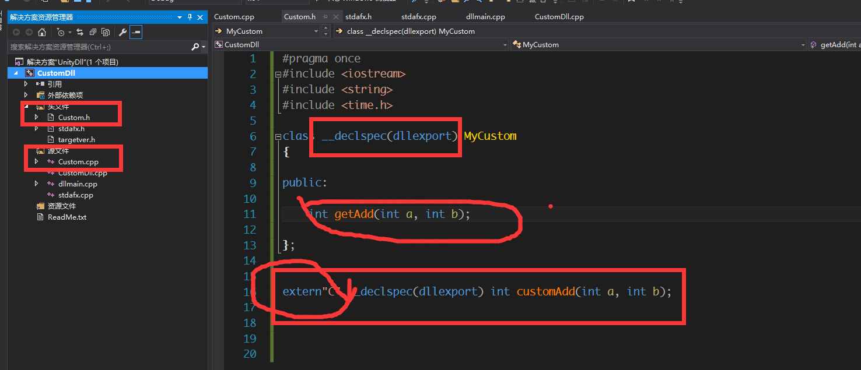Select targetver.h in the file tree

coord(76,140)
